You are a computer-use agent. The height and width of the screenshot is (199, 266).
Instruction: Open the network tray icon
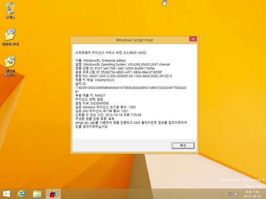coord(230,194)
